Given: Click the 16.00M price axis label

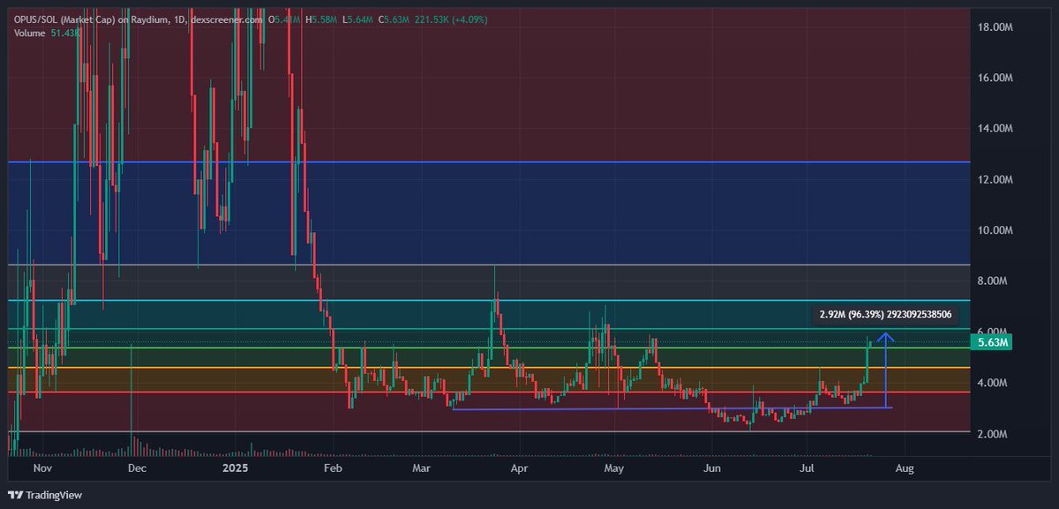Looking at the screenshot, I should (995, 79).
